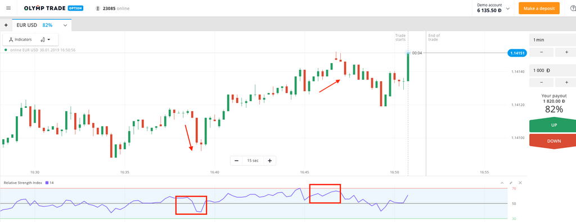Increase chart interval with plus button
576x222 pixels.
tap(269, 160)
